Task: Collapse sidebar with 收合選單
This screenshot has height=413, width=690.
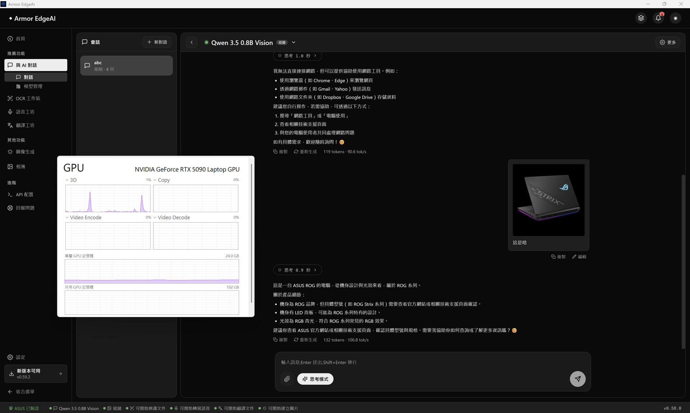Action: click(x=36, y=392)
